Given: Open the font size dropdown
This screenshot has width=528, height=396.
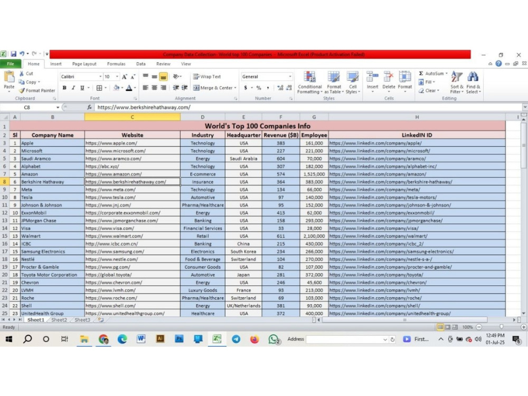Looking at the screenshot, I should (117, 77).
